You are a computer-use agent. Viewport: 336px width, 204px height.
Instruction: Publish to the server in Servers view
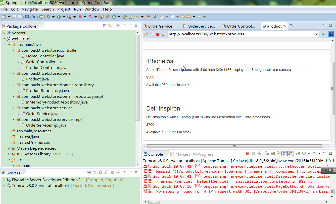tap(118, 172)
